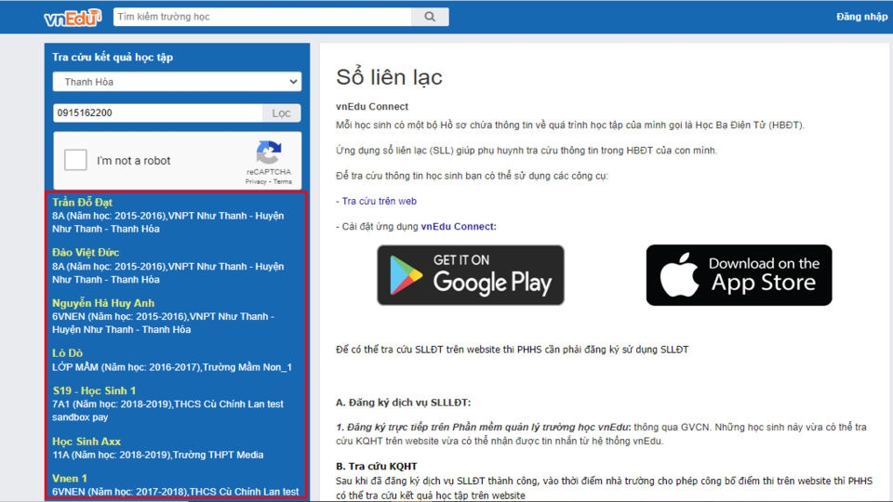The image size is (893, 502).
Task: Click the search magnifier icon
Action: [x=430, y=17]
